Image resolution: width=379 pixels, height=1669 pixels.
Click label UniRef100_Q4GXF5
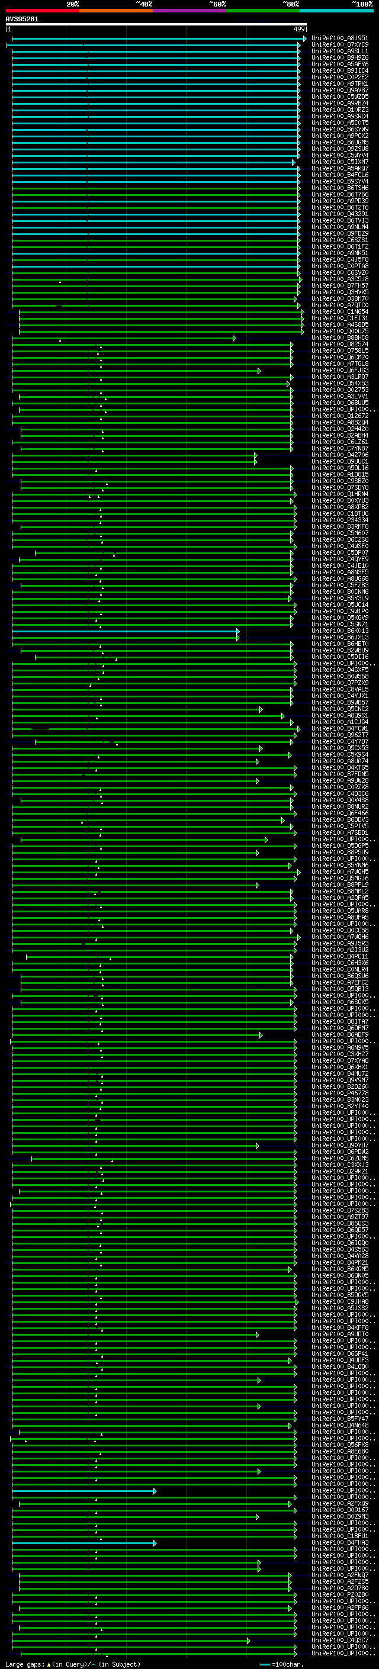pyautogui.click(x=340, y=671)
